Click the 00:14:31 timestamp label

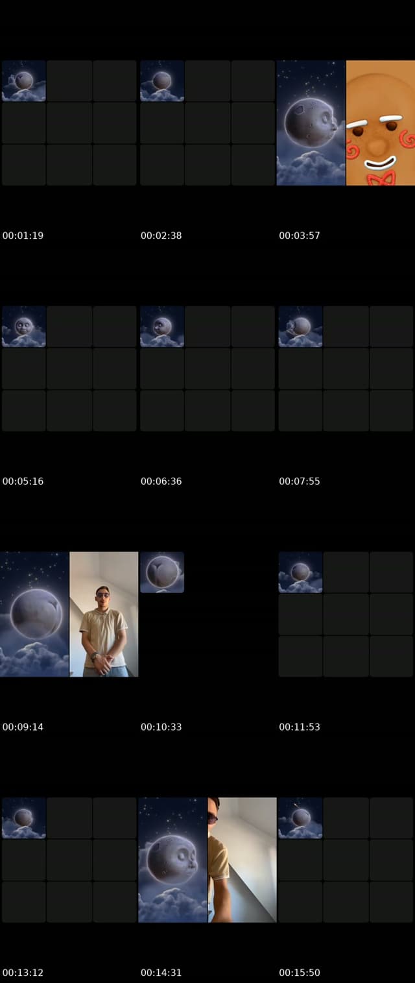coord(161,973)
